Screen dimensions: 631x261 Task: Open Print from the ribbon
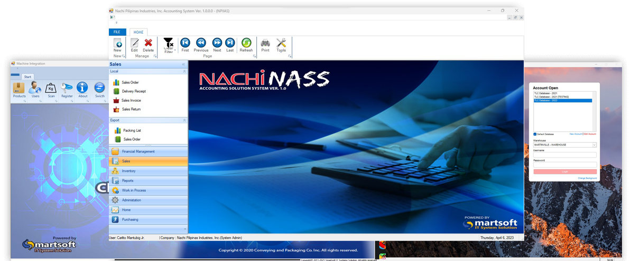265,43
